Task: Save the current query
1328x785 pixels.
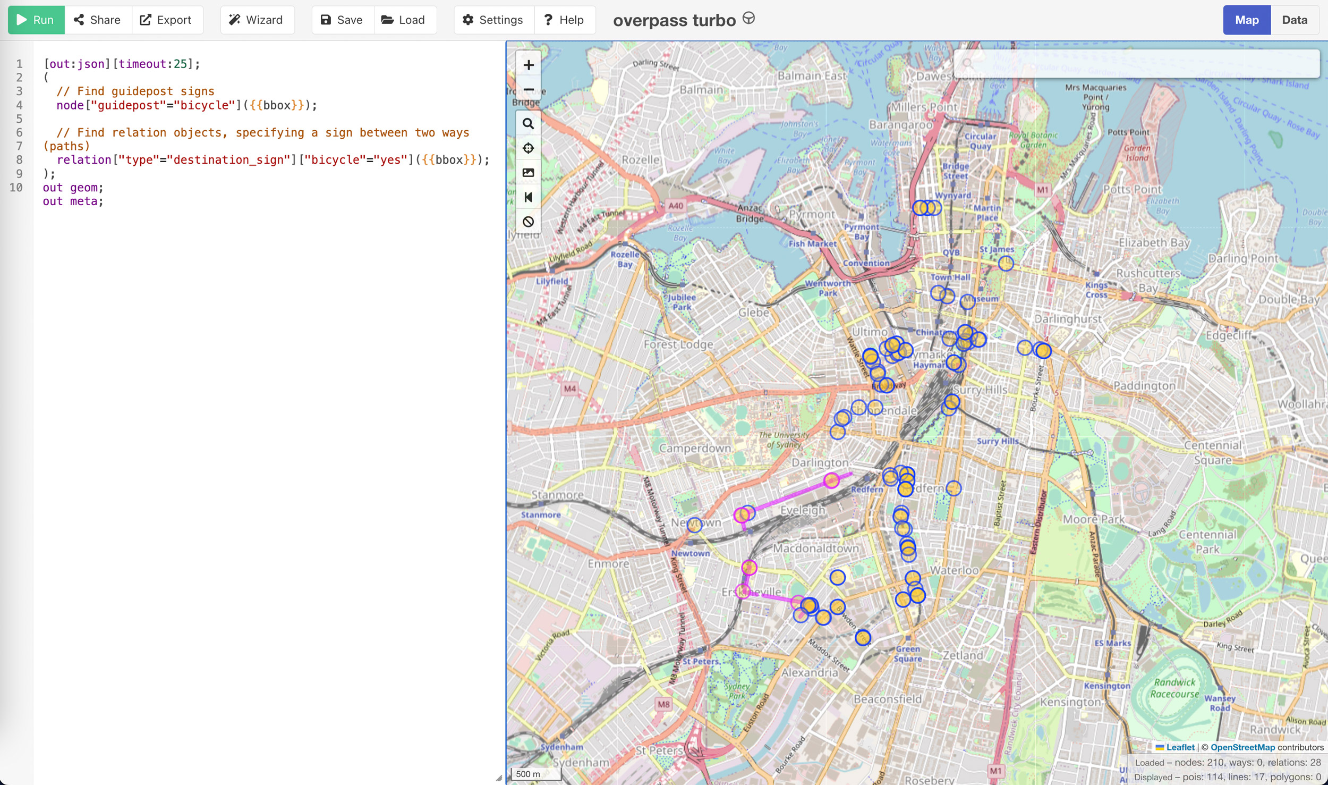Action: coord(342,20)
